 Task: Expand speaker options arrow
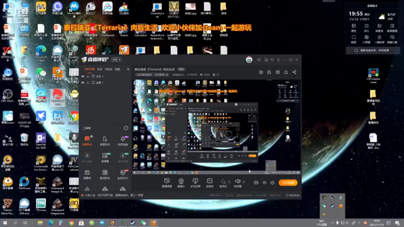[x=243, y=182]
